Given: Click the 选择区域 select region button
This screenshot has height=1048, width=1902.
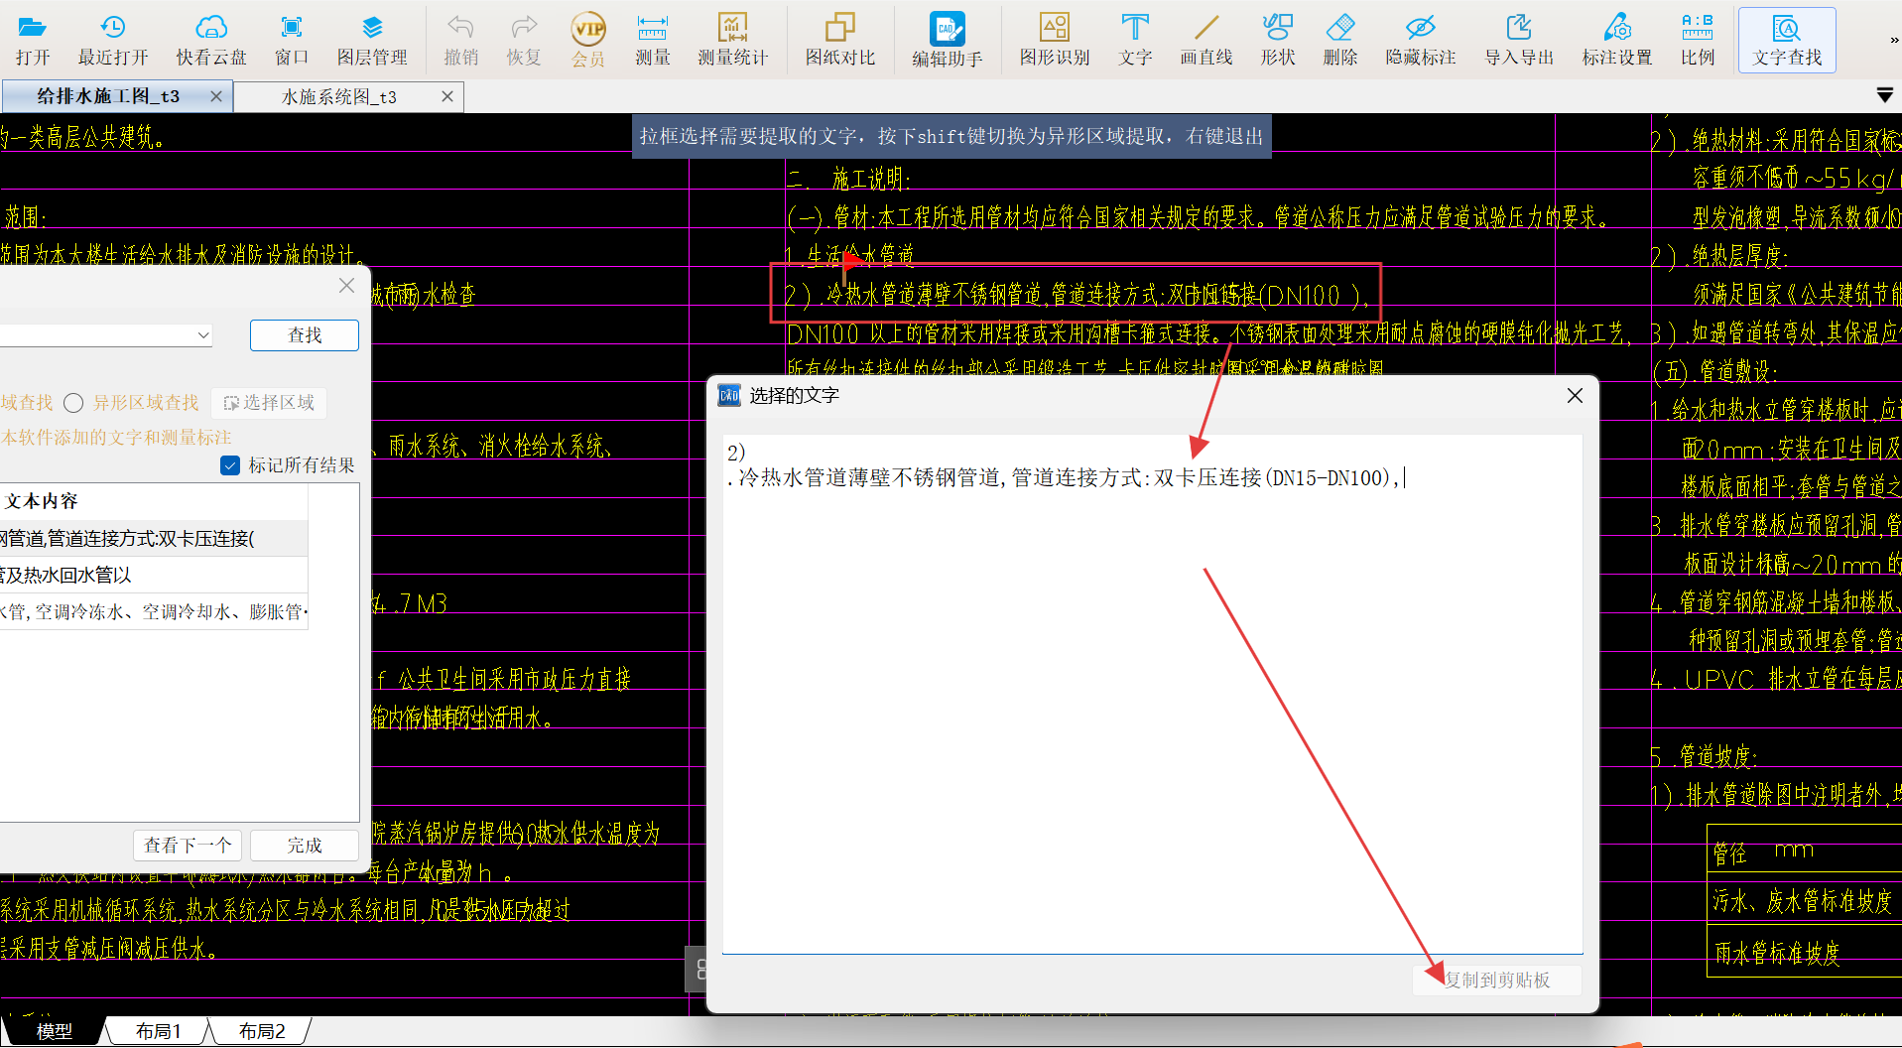Looking at the screenshot, I should tap(269, 403).
